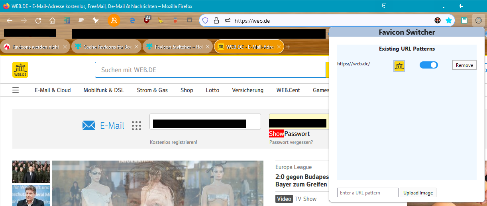This screenshot has width=487, height=206.
Task: Click the 'Passwort vergessen?' link
Action: (291, 142)
